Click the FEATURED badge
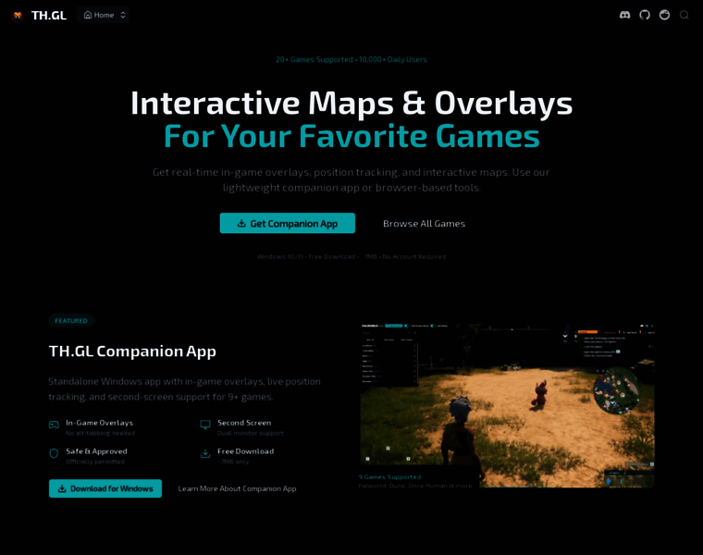 pos(71,321)
